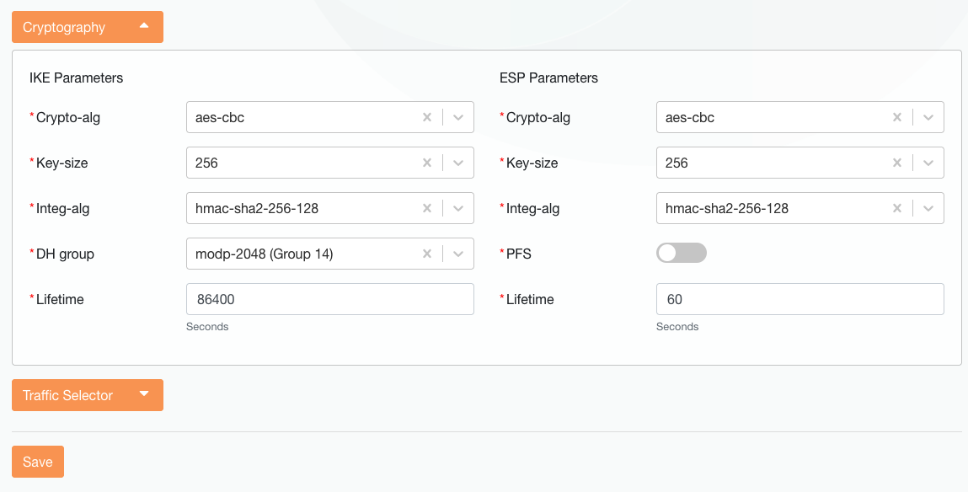Image resolution: width=968 pixels, height=492 pixels.
Task: Clear the IKE Key-size value
Action: pos(427,163)
